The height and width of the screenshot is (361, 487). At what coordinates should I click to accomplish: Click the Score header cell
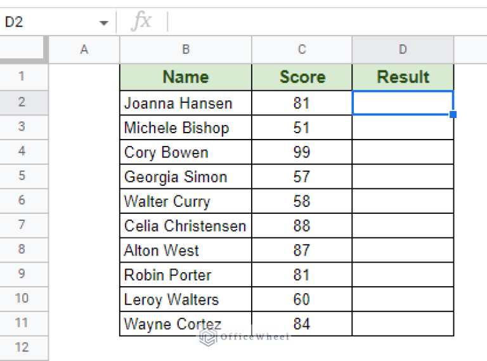302,77
